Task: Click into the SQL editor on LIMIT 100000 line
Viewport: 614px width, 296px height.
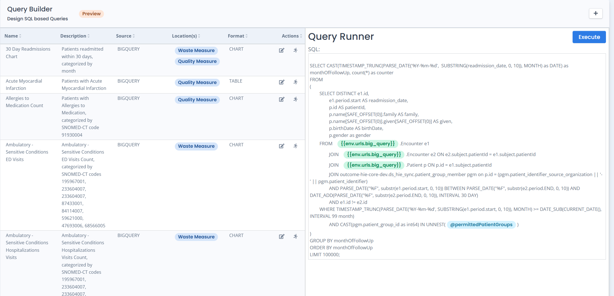Action: click(325, 255)
